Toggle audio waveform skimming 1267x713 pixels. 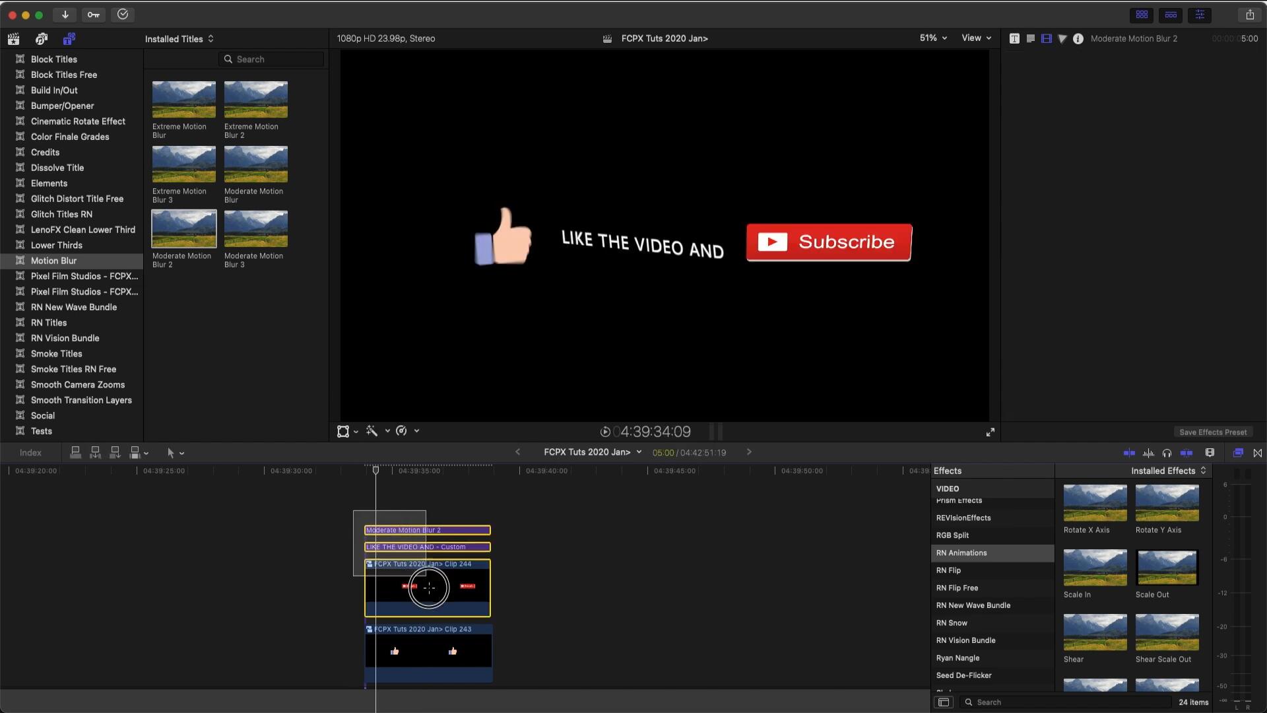[1148, 453]
